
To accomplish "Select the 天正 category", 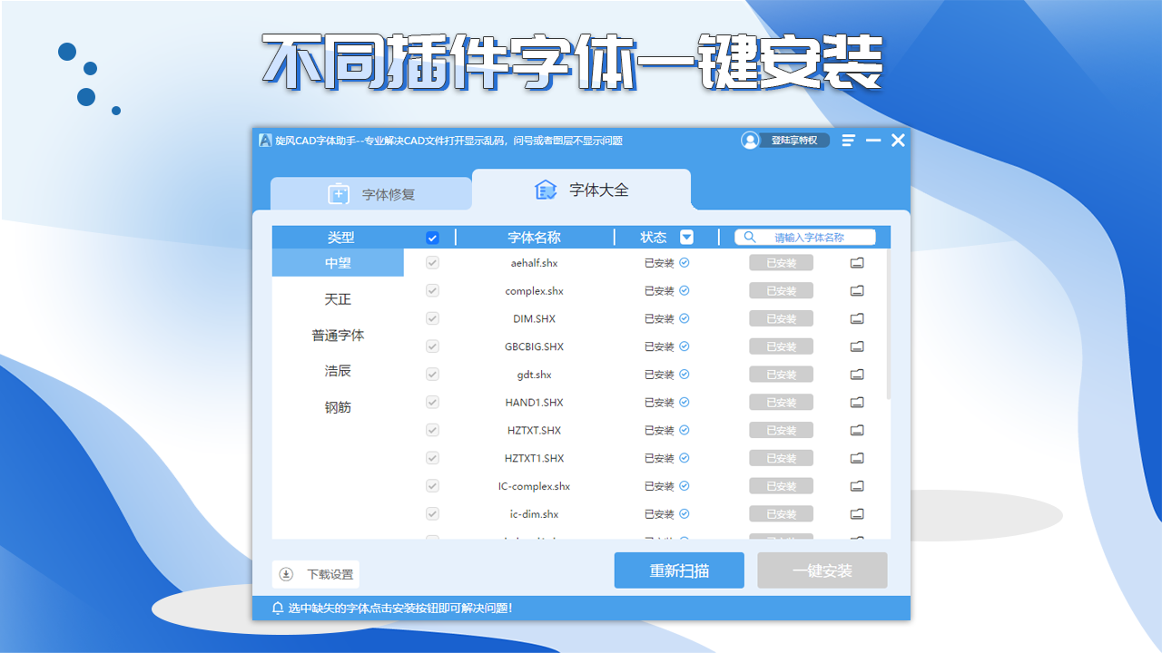I will click(338, 299).
